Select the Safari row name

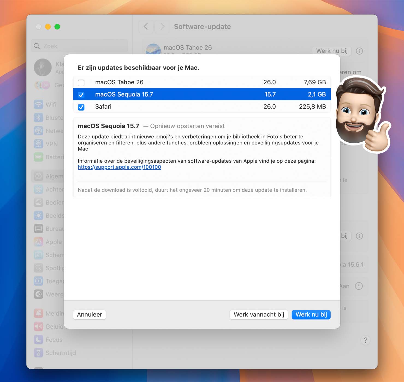click(x=103, y=106)
